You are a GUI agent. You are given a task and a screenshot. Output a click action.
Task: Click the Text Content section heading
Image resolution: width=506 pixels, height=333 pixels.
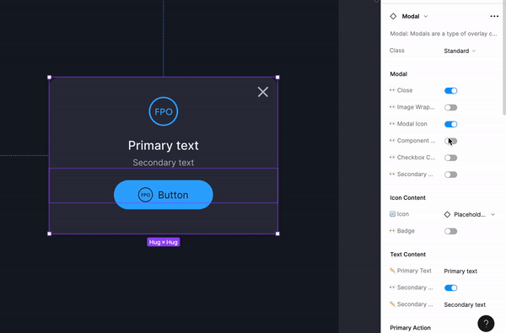coord(407,255)
